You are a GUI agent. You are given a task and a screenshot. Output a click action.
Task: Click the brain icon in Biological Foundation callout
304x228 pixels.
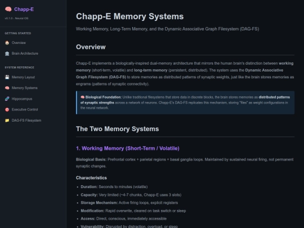[82, 97]
